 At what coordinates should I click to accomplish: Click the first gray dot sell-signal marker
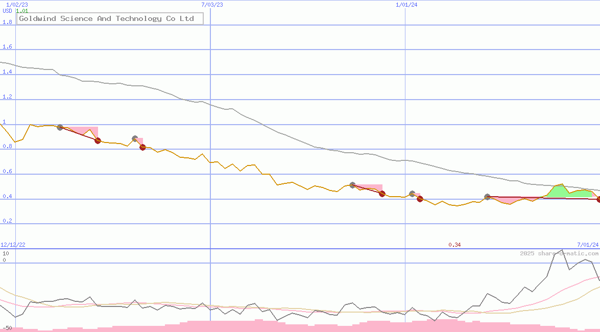pos(60,128)
